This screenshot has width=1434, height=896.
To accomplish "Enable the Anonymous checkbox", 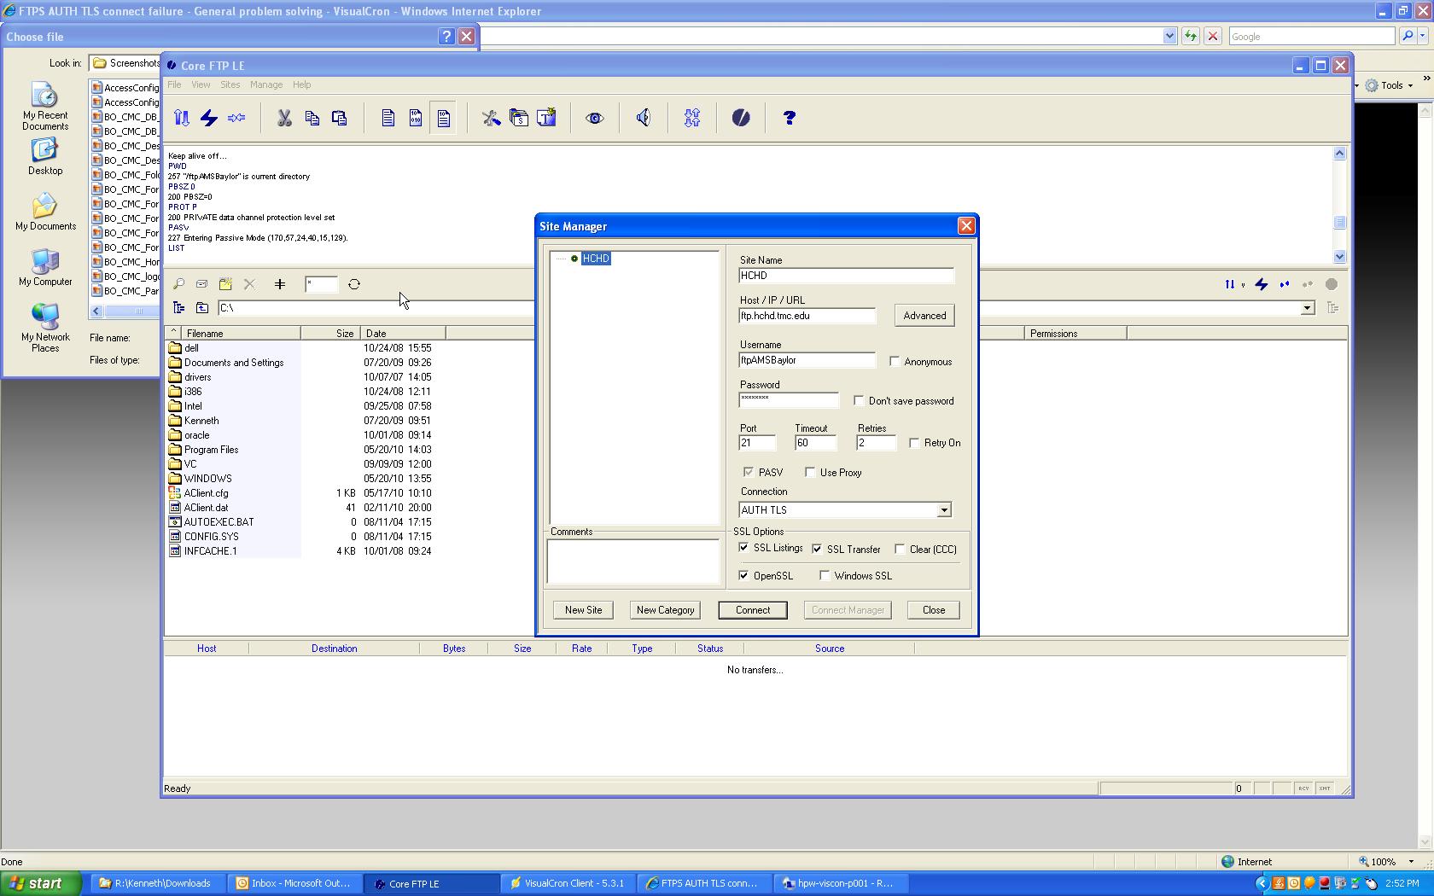I will coord(895,362).
